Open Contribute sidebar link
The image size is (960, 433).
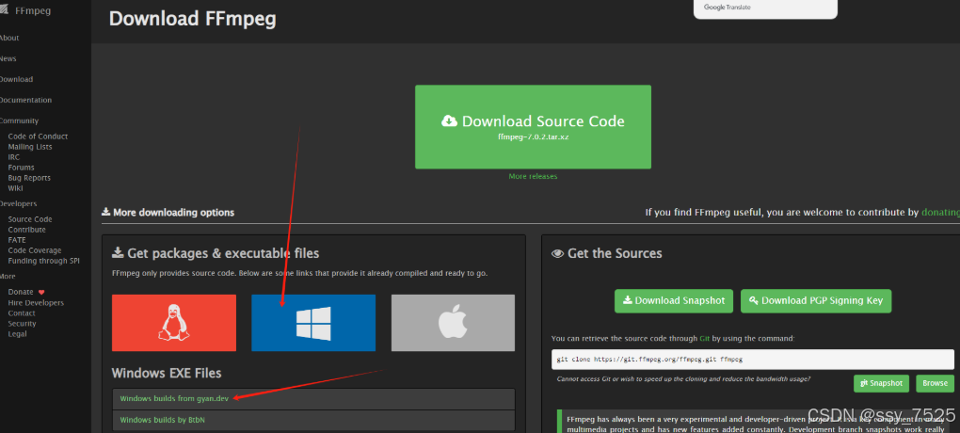[x=27, y=230]
